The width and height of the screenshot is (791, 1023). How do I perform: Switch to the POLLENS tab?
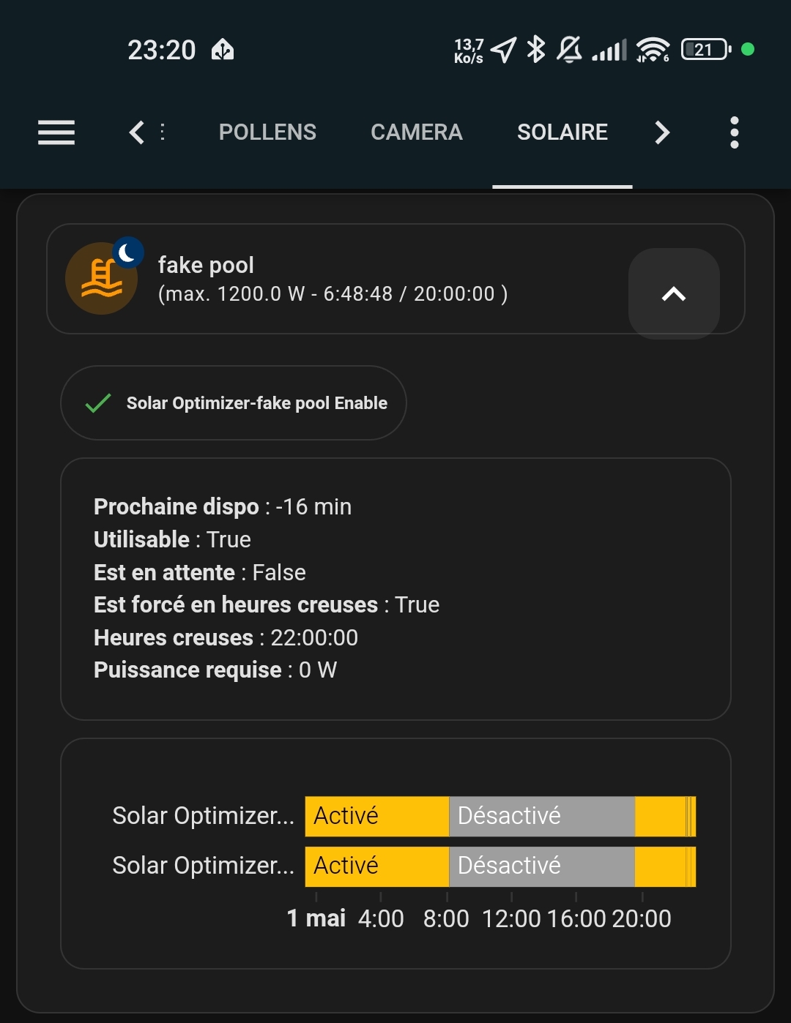(267, 132)
